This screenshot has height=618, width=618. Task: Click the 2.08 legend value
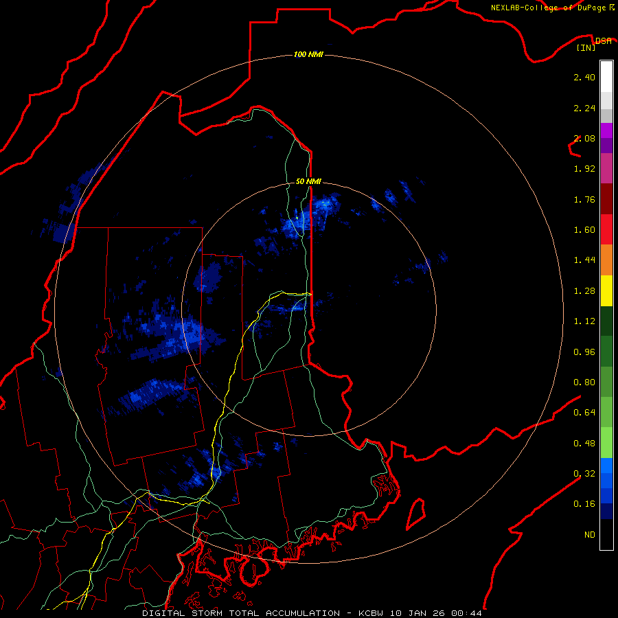584,138
